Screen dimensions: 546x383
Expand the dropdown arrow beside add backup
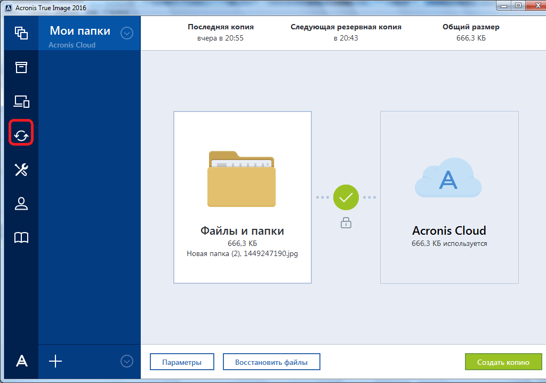[126, 361]
